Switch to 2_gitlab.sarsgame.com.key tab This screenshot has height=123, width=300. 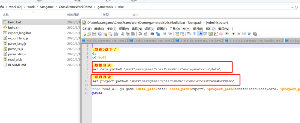(x=199, y=41)
